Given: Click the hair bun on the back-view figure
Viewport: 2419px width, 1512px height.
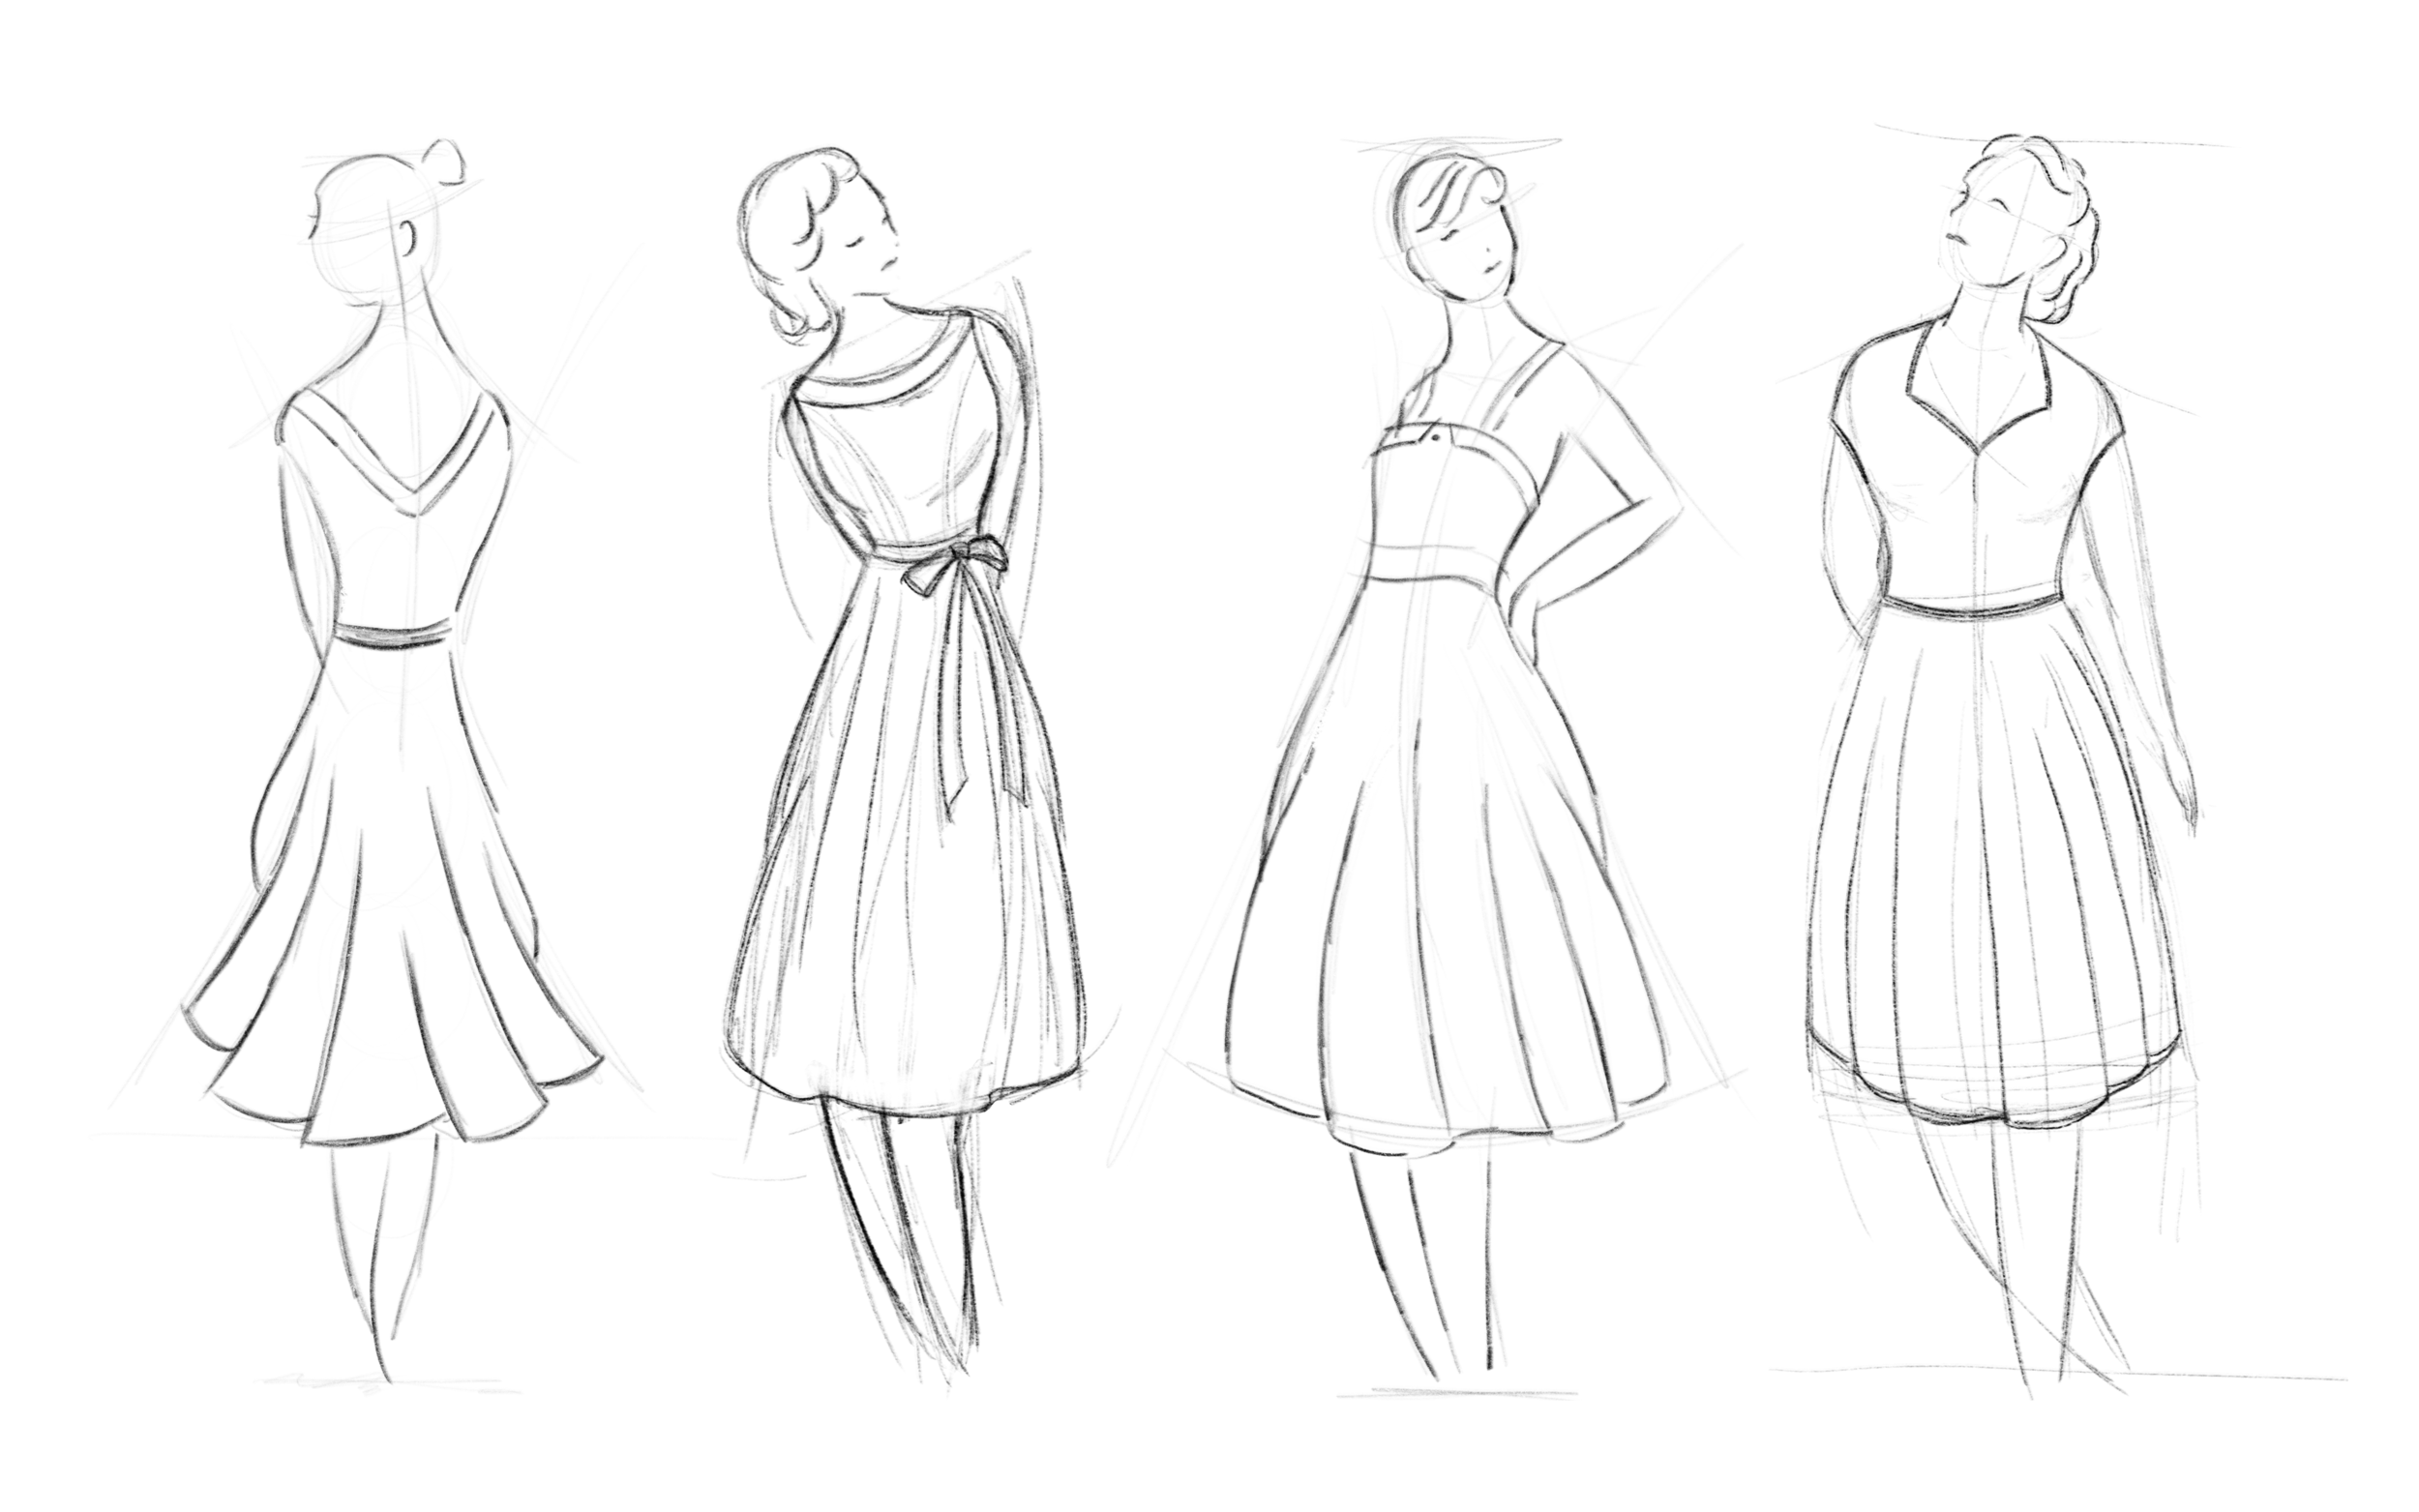Looking at the screenshot, I should [x=444, y=163].
